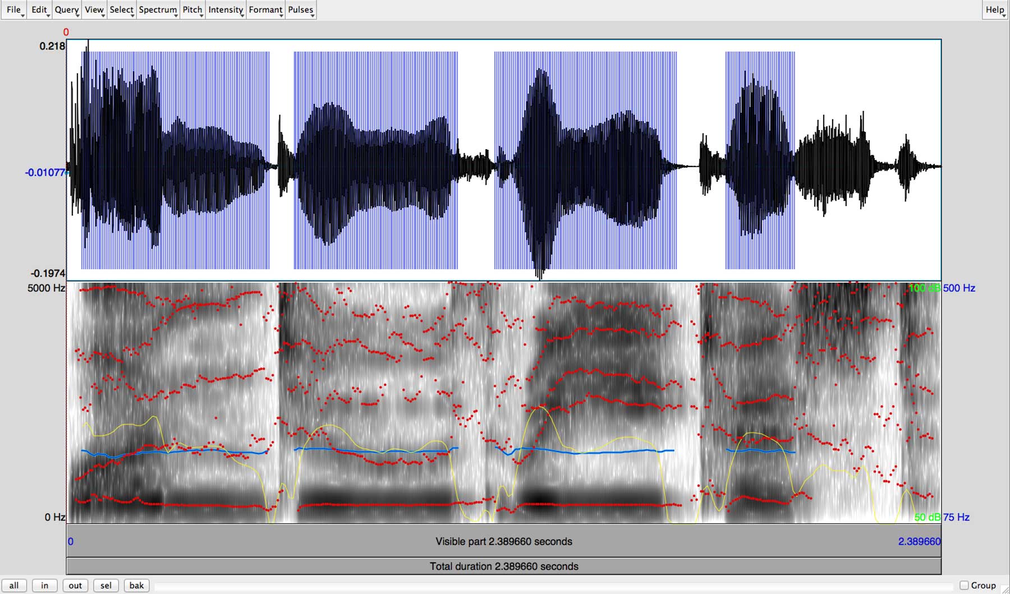Image resolution: width=1010 pixels, height=594 pixels.
Task: Open the Spectrum menu
Action: point(158,10)
